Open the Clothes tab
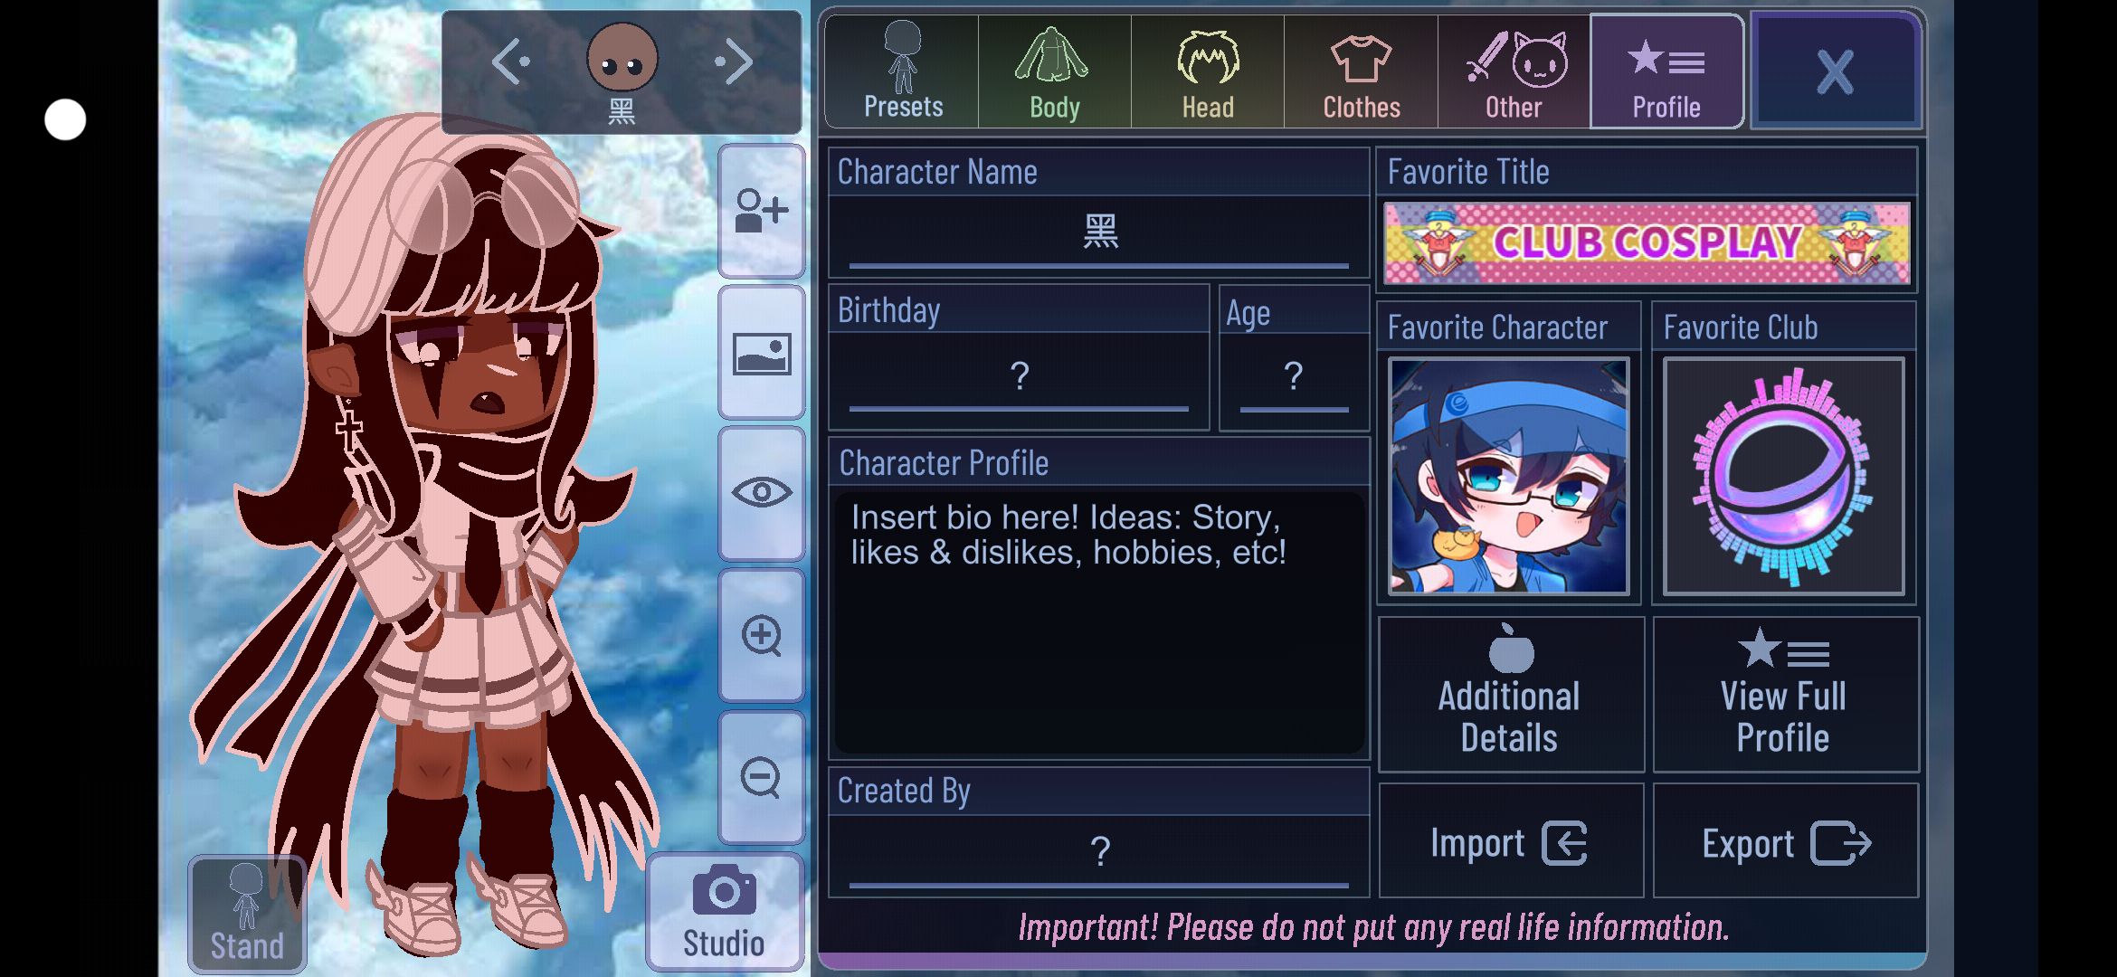The image size is (2117, 977). coord(1361,71)
